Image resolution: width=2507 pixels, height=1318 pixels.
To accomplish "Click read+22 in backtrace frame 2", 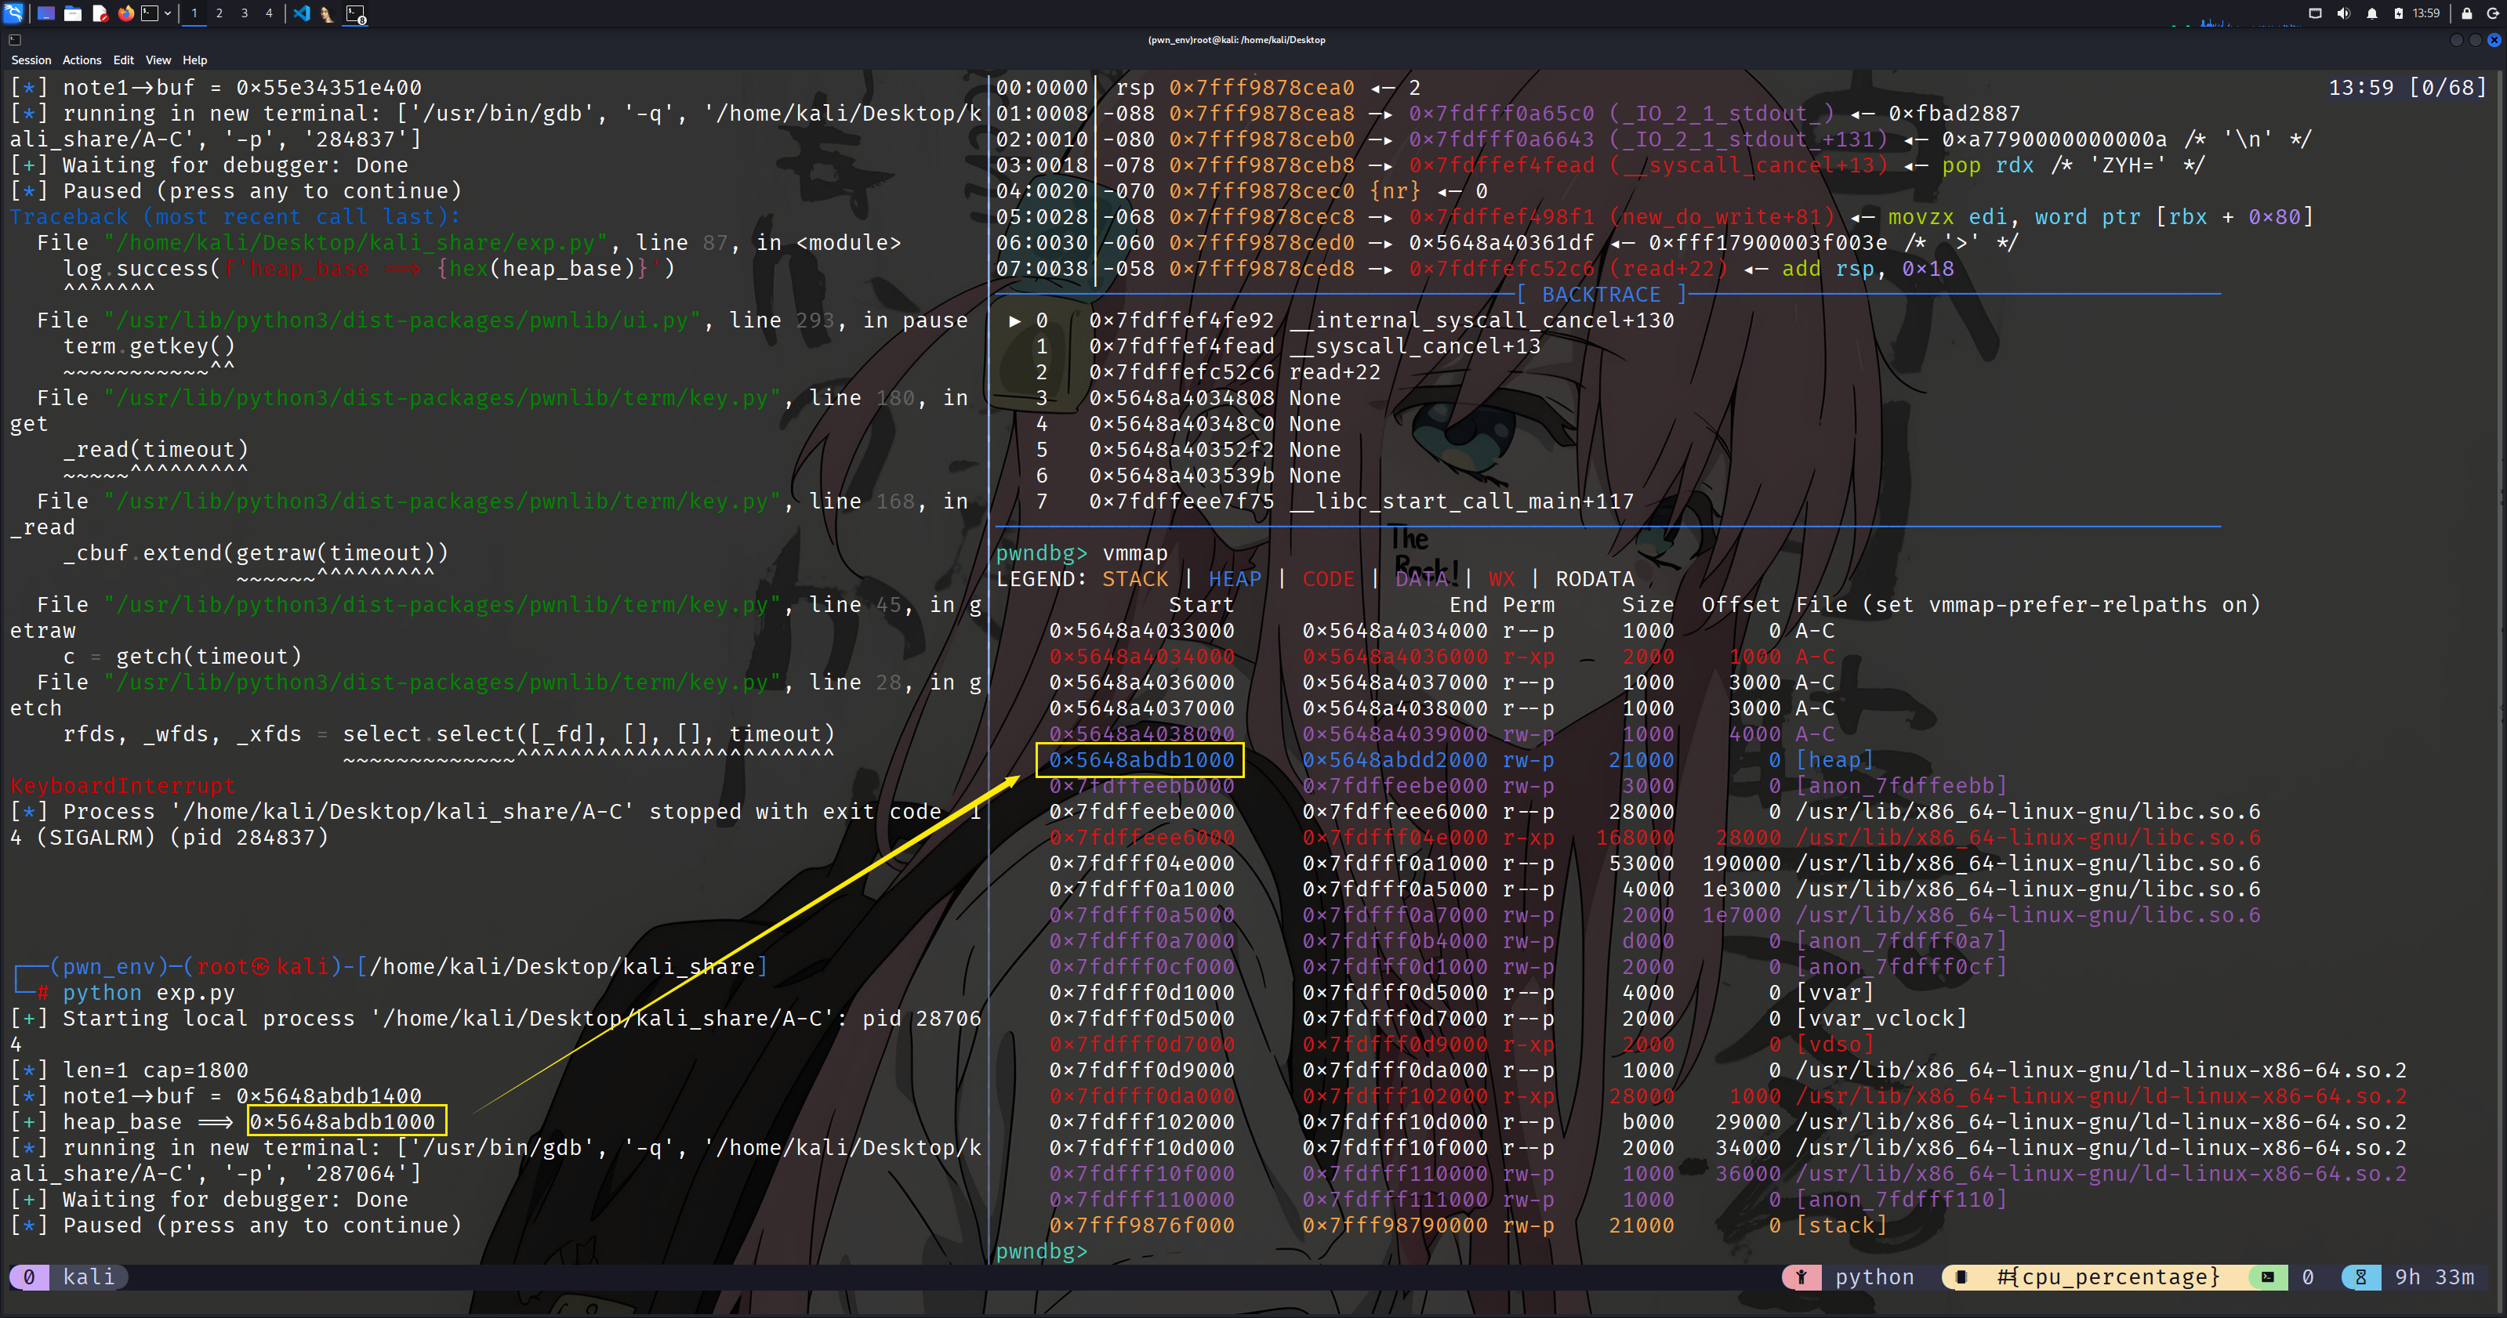I will (1335, 371).
